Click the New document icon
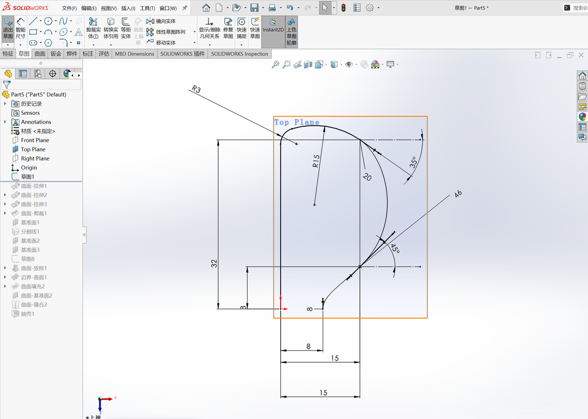588x419 pixels. [219, 7]
